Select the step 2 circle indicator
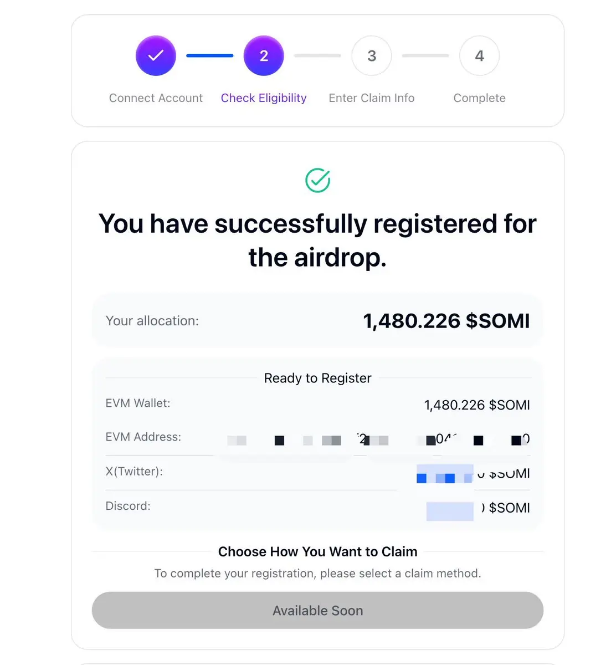Image resolution: width=611 pixels, height=665 pixels. [264, 55]
